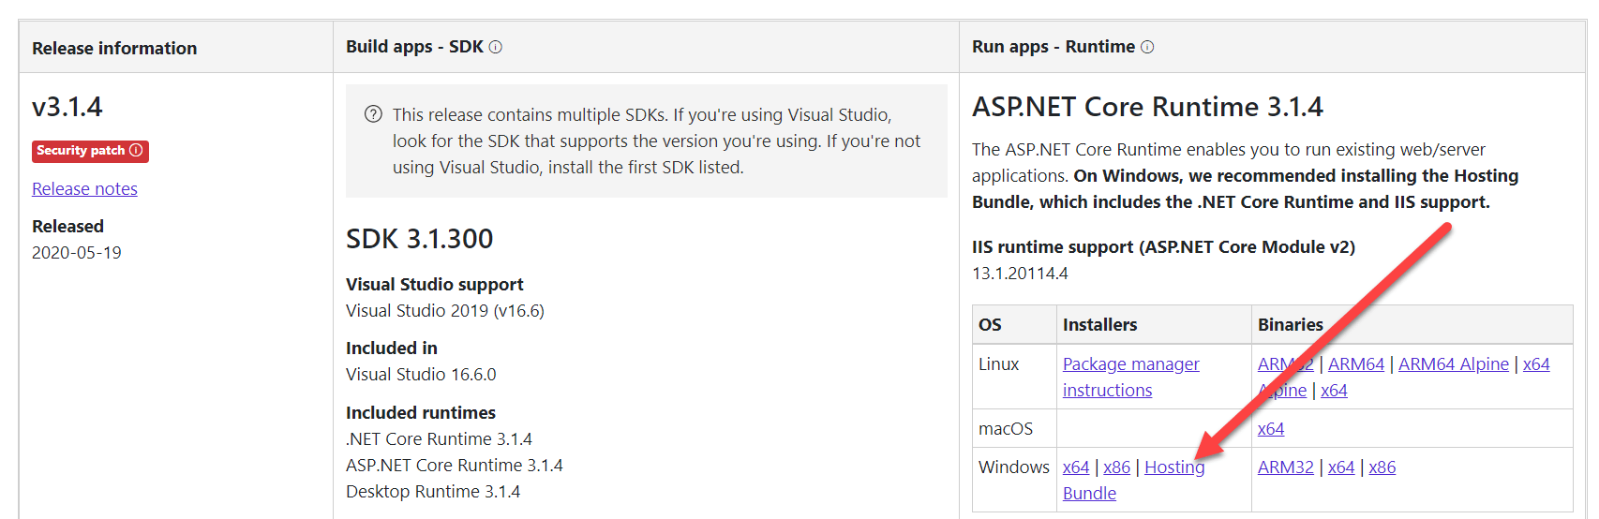
Task: Download the Windows x64 installer
Action: [1075, 467]
